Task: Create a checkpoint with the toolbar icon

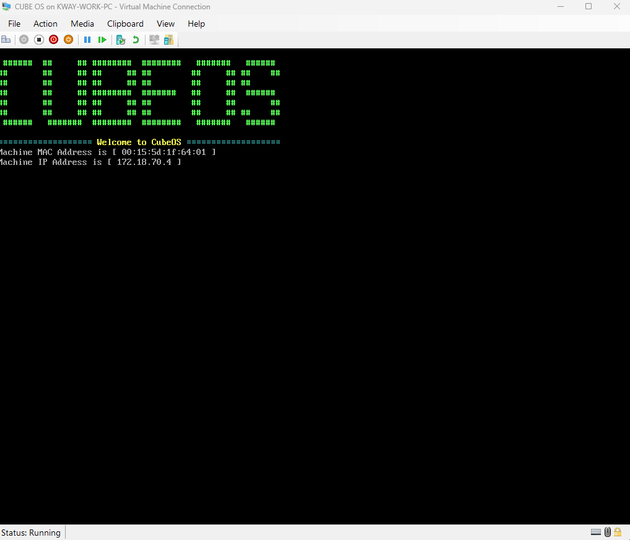Action: tap(121, 40)
